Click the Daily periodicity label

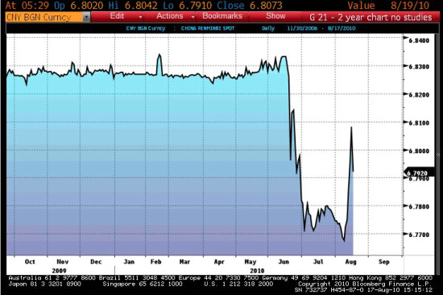268,28
